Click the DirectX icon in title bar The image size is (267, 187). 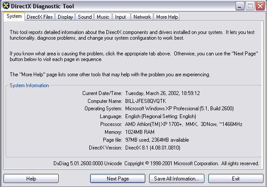(x=6, y=6)
